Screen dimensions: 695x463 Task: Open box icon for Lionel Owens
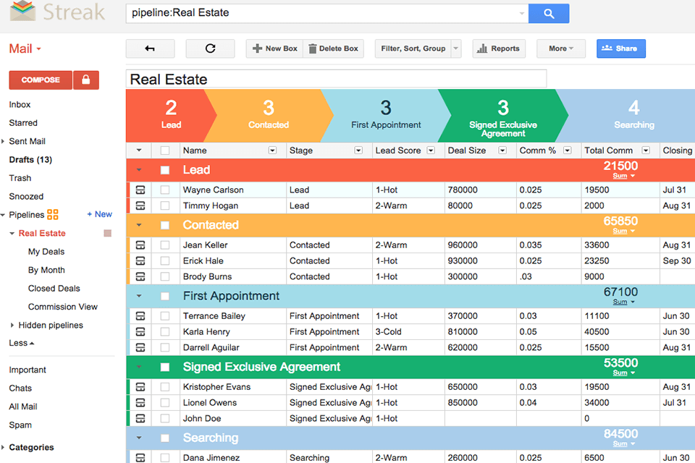[x=140, y=403]
